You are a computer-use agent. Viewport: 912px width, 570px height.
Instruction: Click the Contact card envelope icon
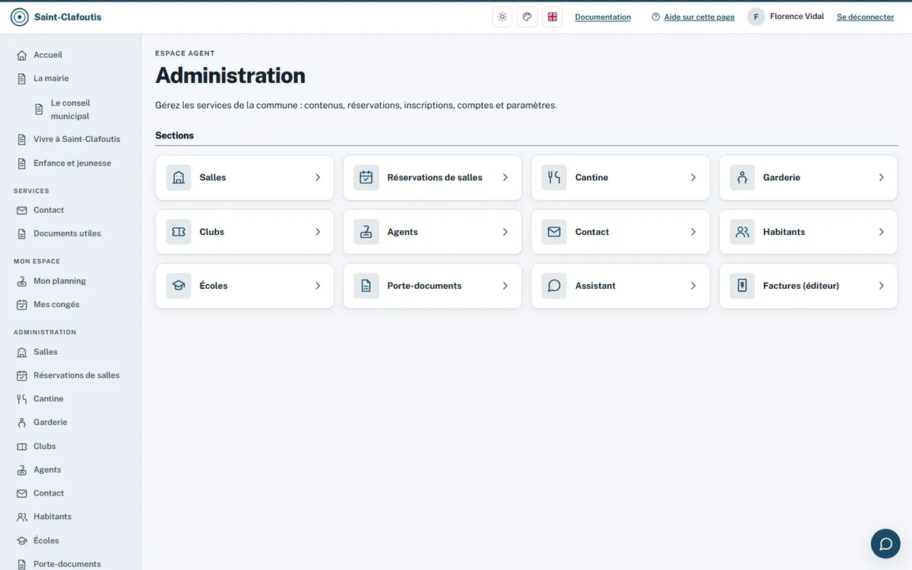(x=554, y=232)
